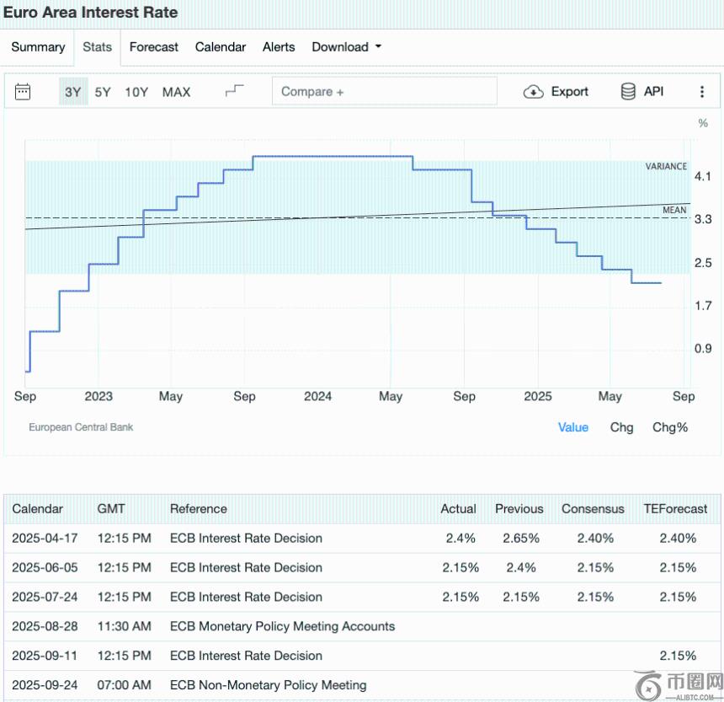
Task: Open the Alerts tab
Action: [279, 47]
